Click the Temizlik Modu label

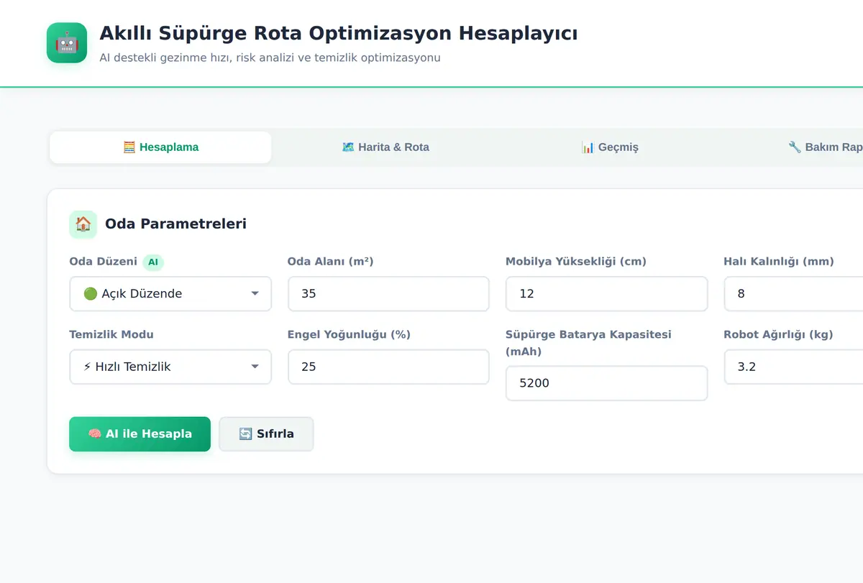coord(111,334)
